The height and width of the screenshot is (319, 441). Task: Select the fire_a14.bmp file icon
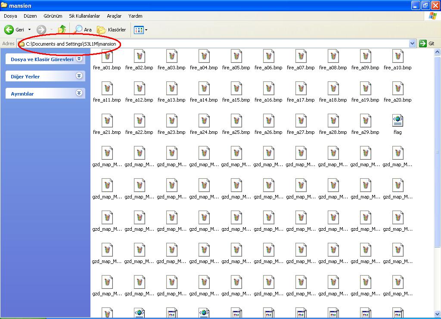(204, 88)
